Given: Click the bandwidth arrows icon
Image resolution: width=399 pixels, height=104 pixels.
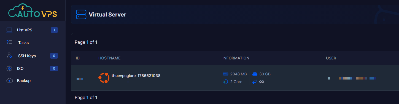Looking at the screenshot, I should [x=255, y=82].
